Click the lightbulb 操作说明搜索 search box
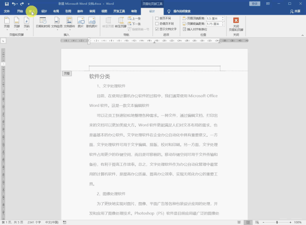The image size is (306, 225). (x=179, y=11)
